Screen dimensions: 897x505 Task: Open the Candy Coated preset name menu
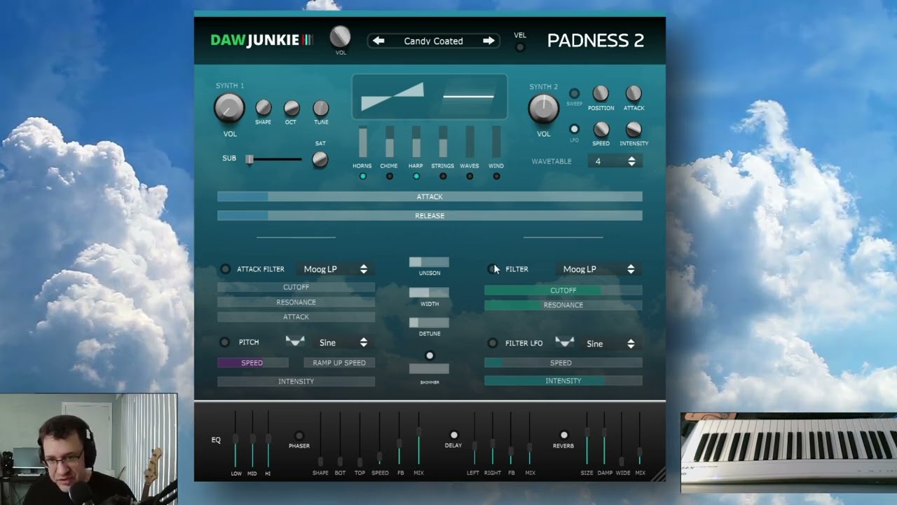pyautogui.click(x=433, y=41)
